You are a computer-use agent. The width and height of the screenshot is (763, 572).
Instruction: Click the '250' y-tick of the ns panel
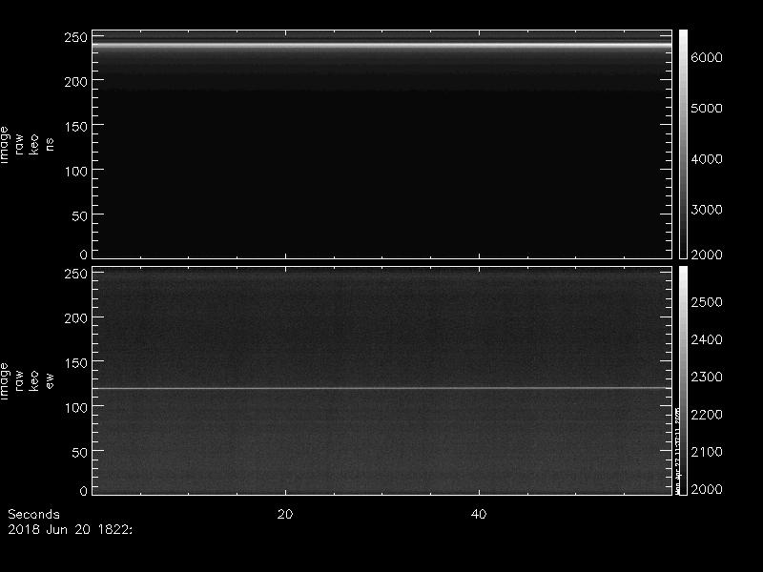[x=76, y=37]
